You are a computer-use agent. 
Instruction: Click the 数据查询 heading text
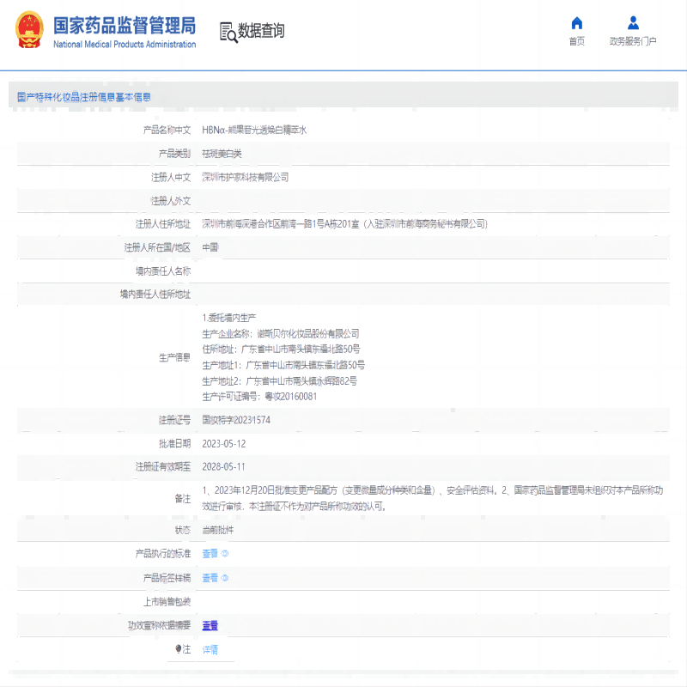pyautogui.click(x=261, y=32)
